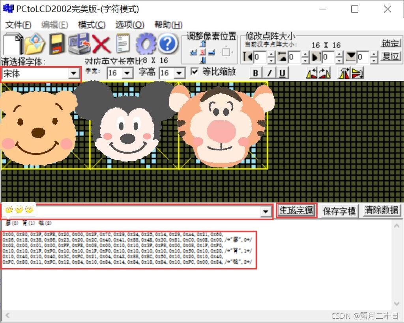Decrease the right margin stepper value
Screen dimensions: 404x323
pyautogui.click(x=340, y=60)
